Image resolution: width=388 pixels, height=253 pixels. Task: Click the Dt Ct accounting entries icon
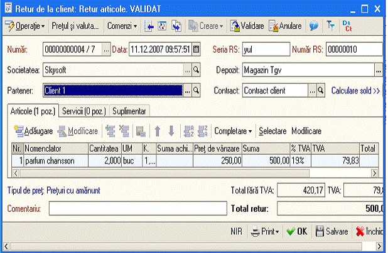(347, 26)
